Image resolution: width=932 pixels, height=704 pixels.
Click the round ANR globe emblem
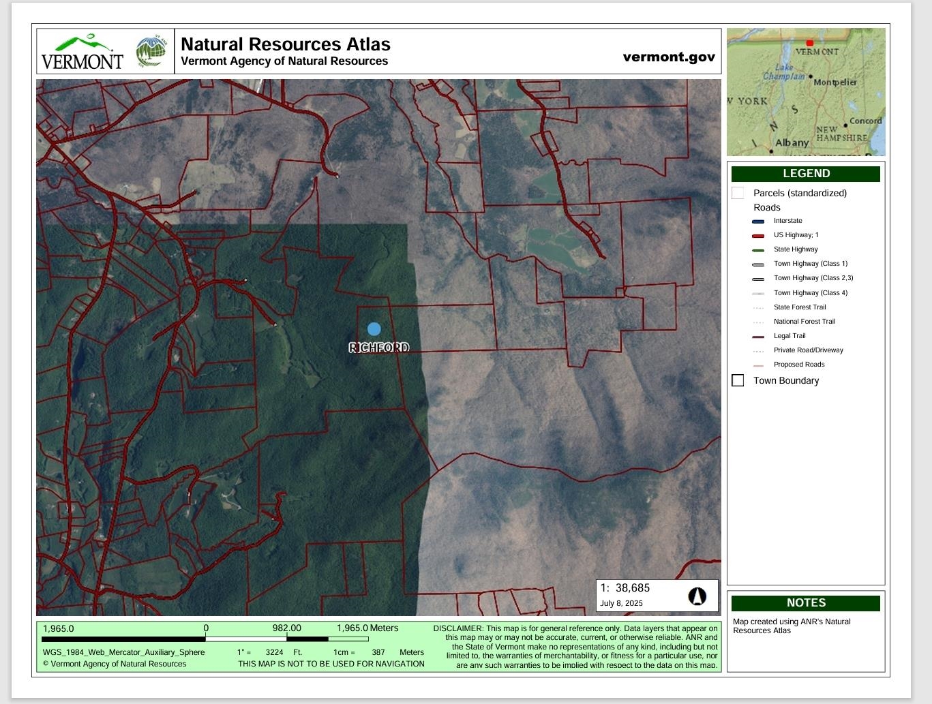point(151,52)
